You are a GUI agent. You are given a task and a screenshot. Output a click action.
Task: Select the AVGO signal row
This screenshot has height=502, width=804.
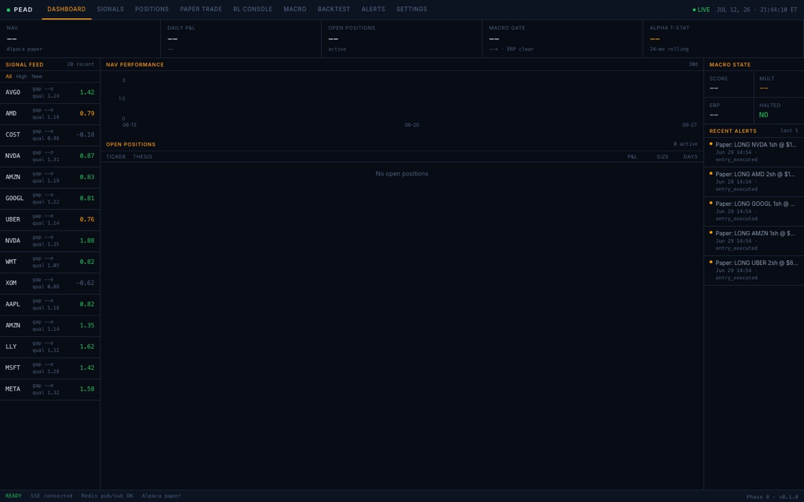point(50,93)
